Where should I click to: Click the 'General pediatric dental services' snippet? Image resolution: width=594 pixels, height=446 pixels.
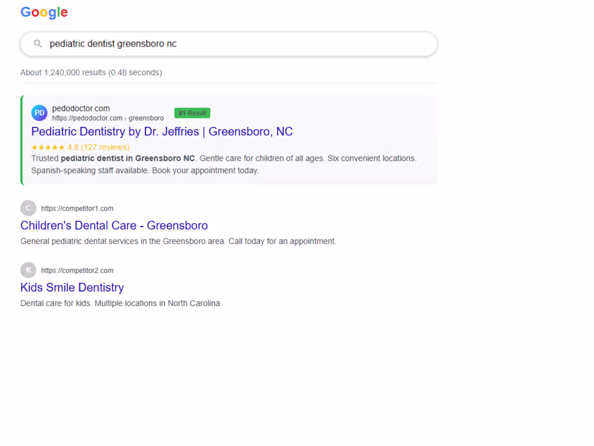point(178,242)
